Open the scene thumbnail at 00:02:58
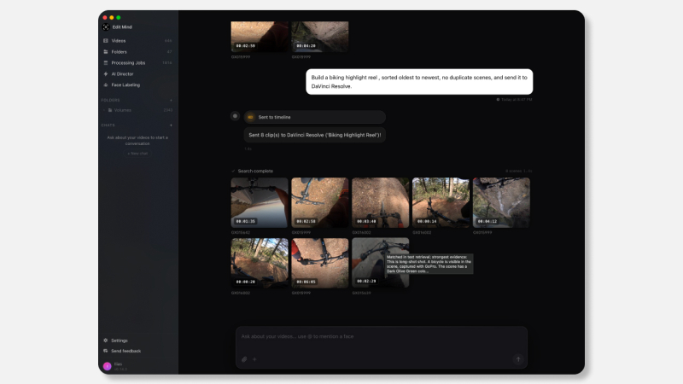Screen dimensions: 683x384 (319, 202)
